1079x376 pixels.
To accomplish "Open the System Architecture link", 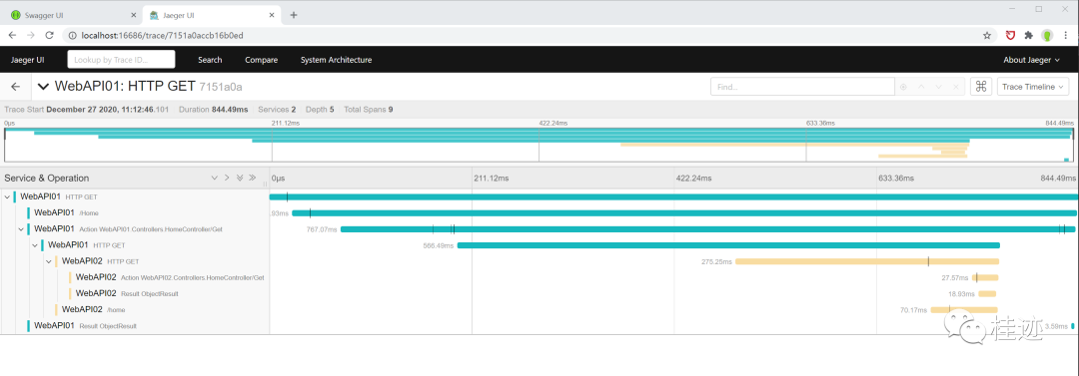I will pyautogui.click(x=336, y=60).
